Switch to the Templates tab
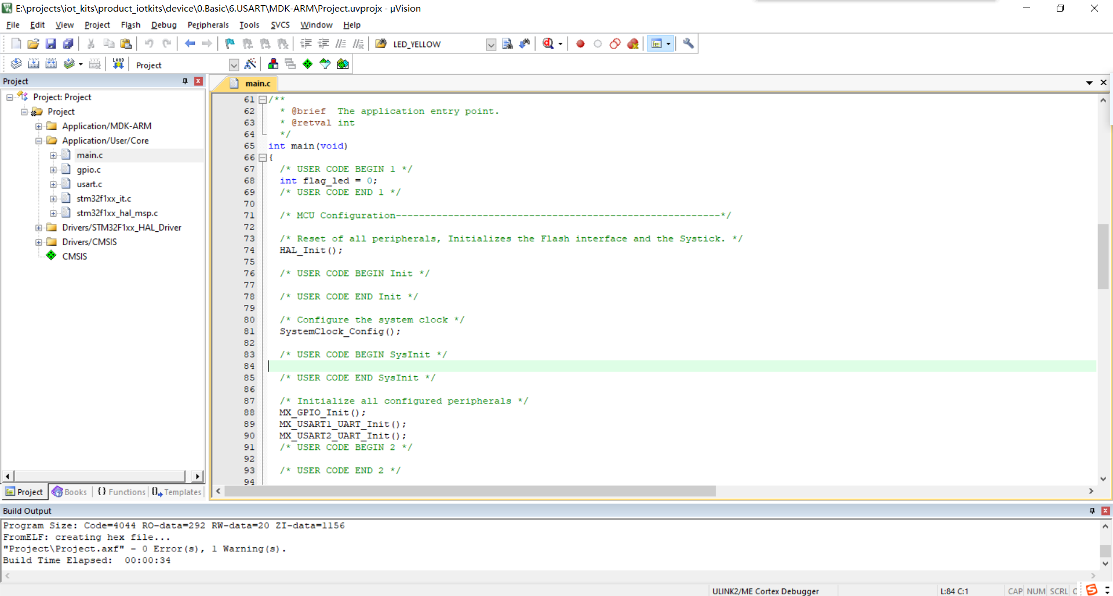The height and width of the screenshot is (596, 1113). (177, 492)
